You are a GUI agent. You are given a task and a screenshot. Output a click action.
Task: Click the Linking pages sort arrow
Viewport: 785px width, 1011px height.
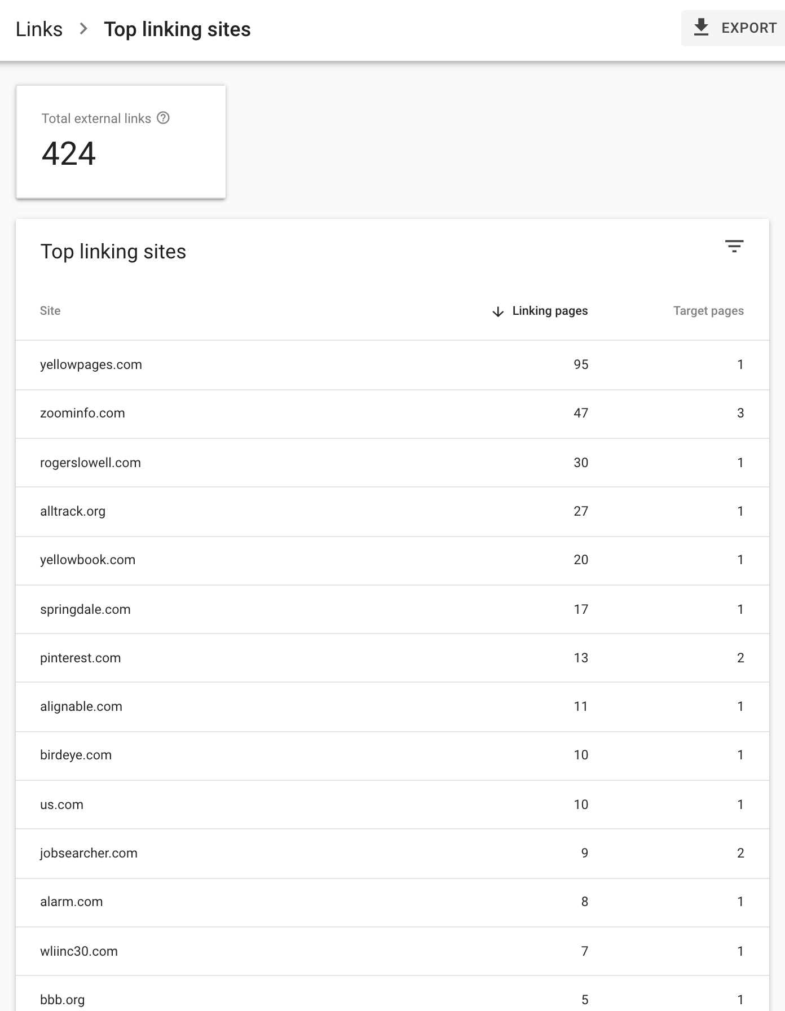pyautogui.click(x=497, y=311)
